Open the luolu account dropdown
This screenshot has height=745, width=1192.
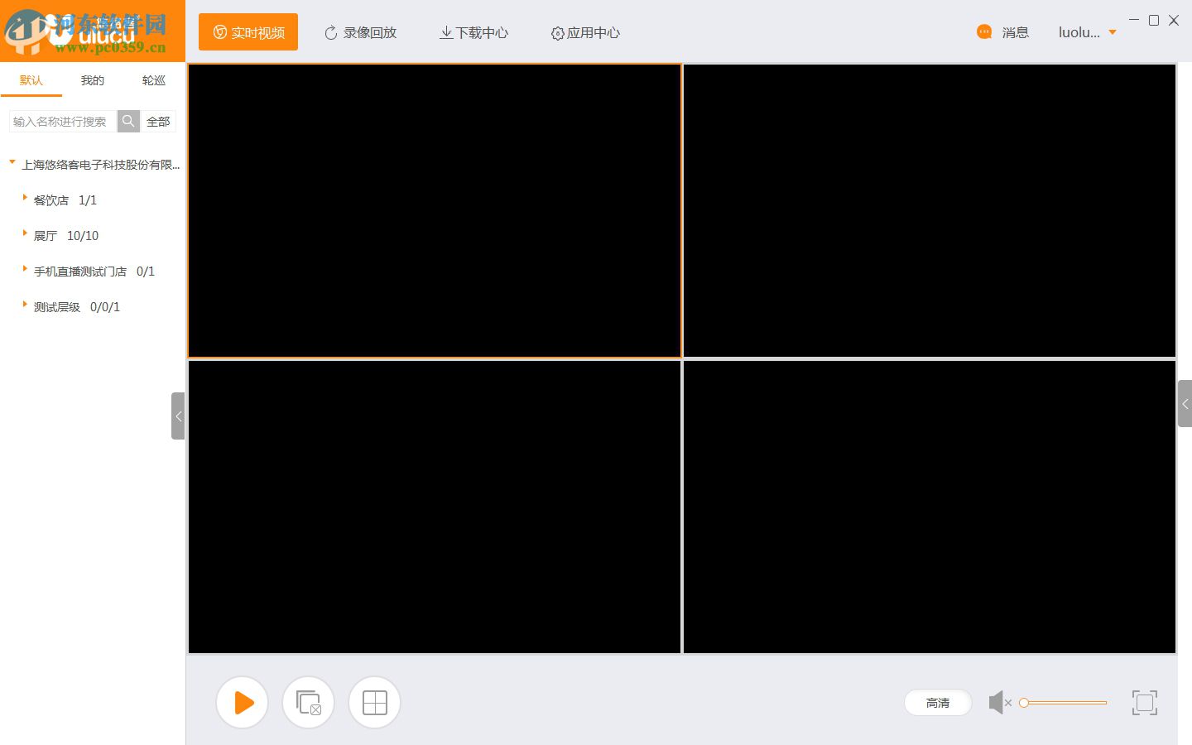point(1087,31)
